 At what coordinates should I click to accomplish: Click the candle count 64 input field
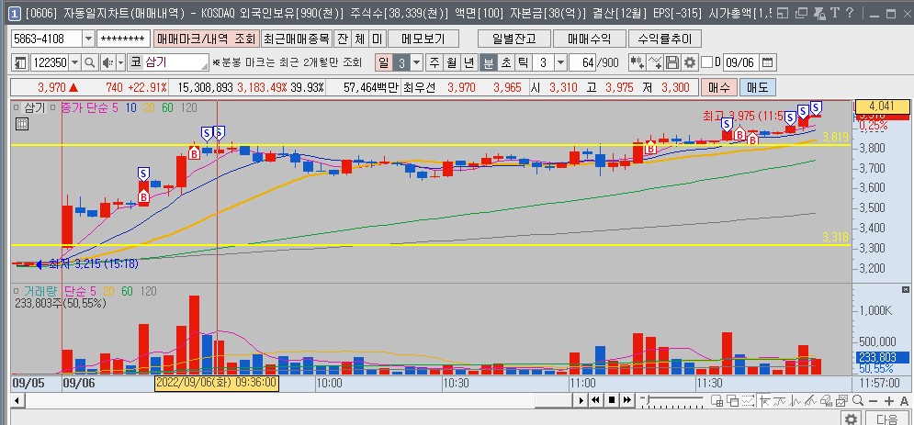582,62
